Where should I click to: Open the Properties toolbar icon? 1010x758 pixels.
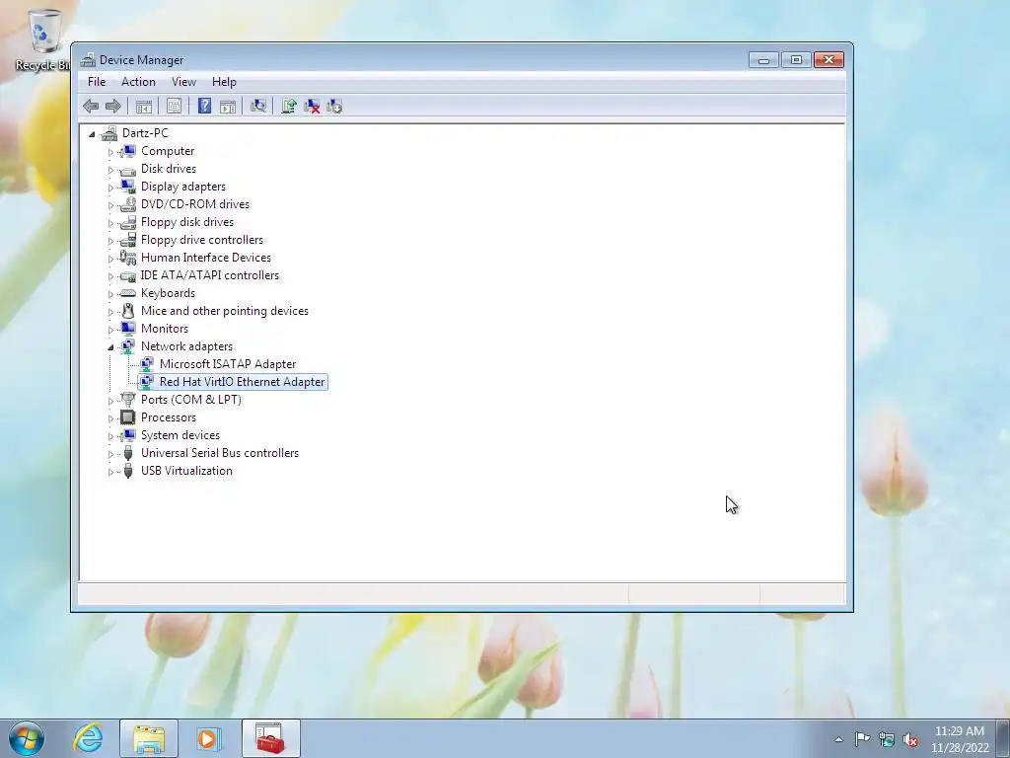tap(174, 106)
